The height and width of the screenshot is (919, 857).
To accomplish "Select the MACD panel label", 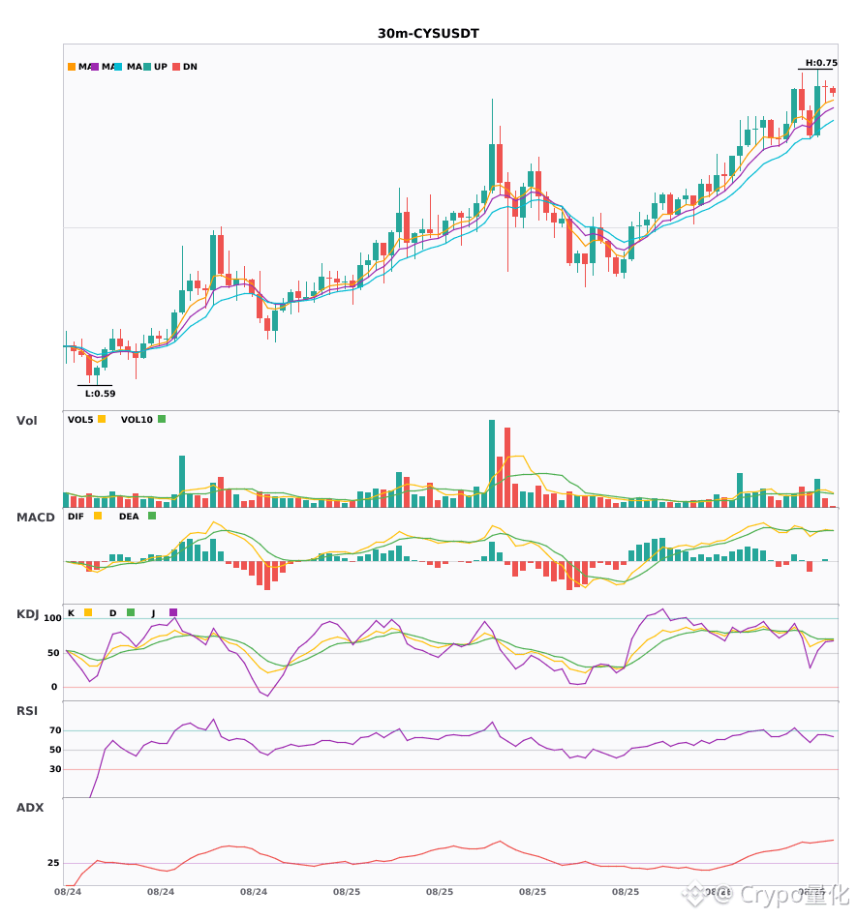I will [x=36, y=517].
